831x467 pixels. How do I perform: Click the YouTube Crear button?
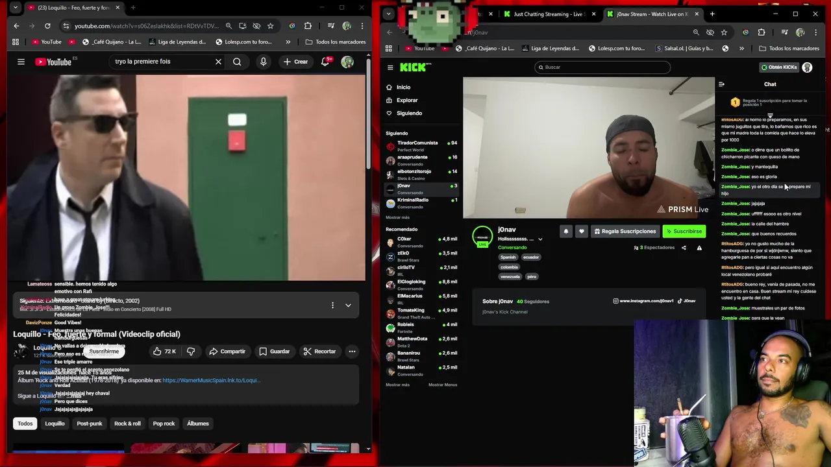pyautogui.click(x=295, y=62)
